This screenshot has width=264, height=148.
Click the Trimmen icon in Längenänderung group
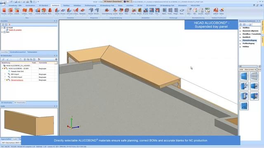(127, 11)
